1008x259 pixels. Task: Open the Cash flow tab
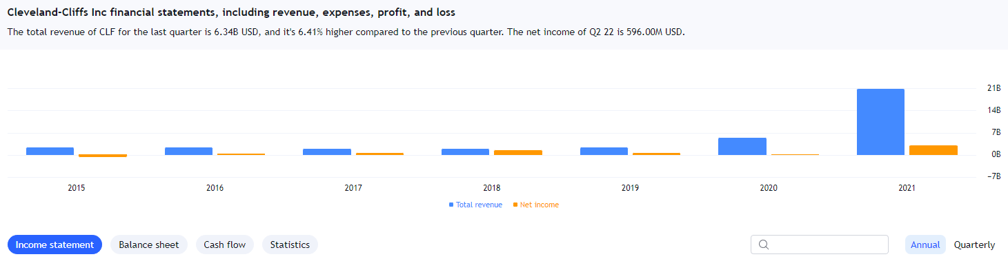click(x=224, y=245)
